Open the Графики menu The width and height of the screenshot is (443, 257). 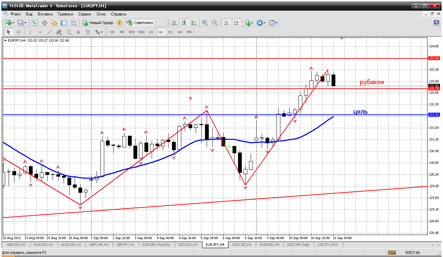tap(65, 14)
